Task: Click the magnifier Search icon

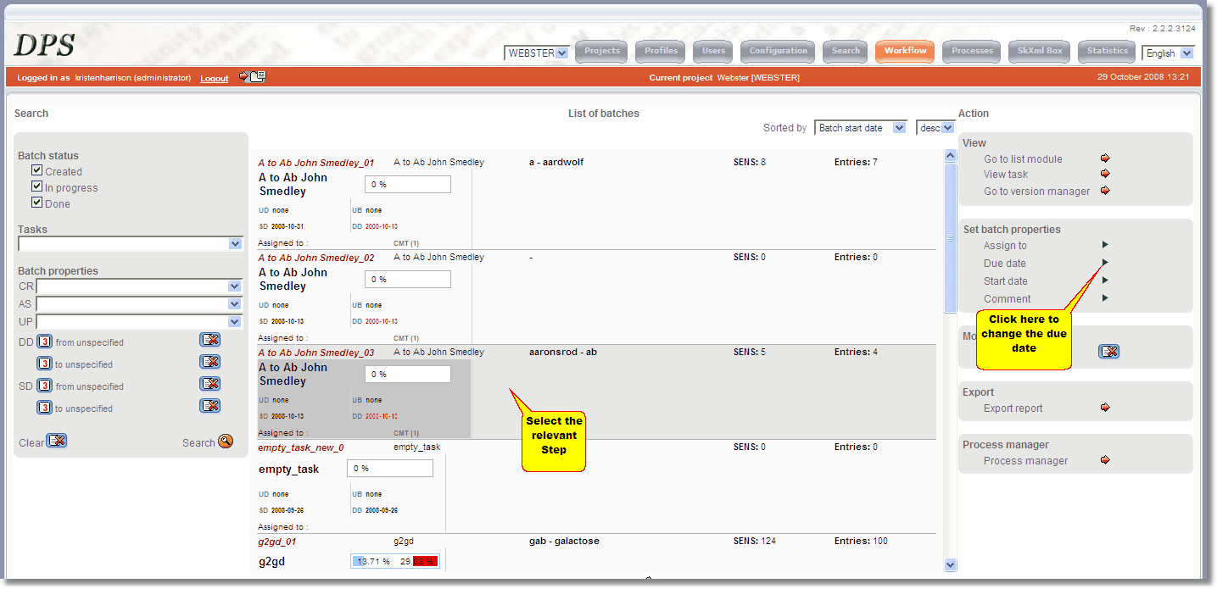Action: [x=225, y=442]
